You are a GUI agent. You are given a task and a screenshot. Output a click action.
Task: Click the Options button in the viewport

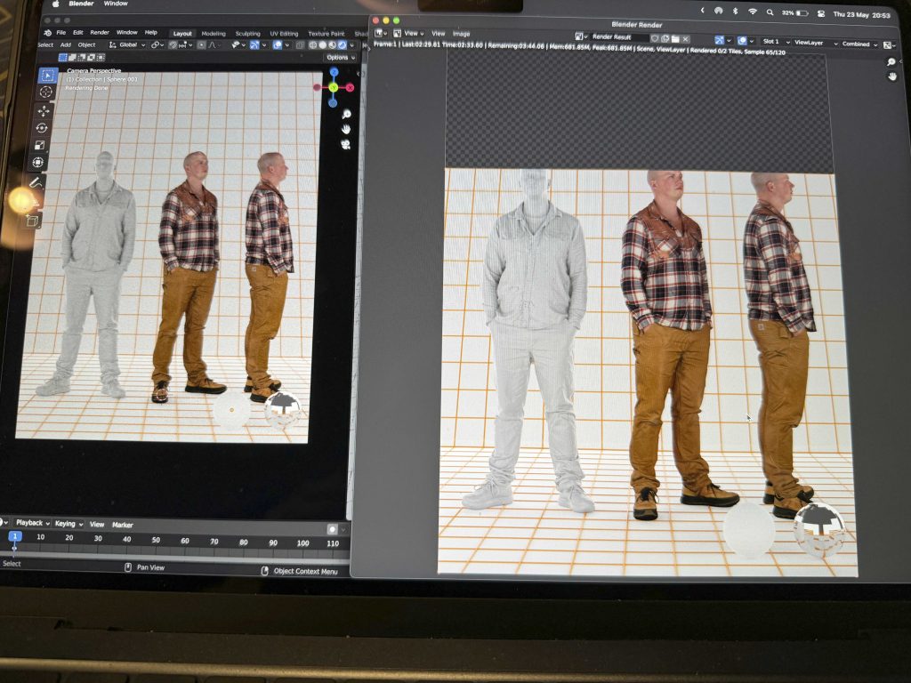click(339, 58)
